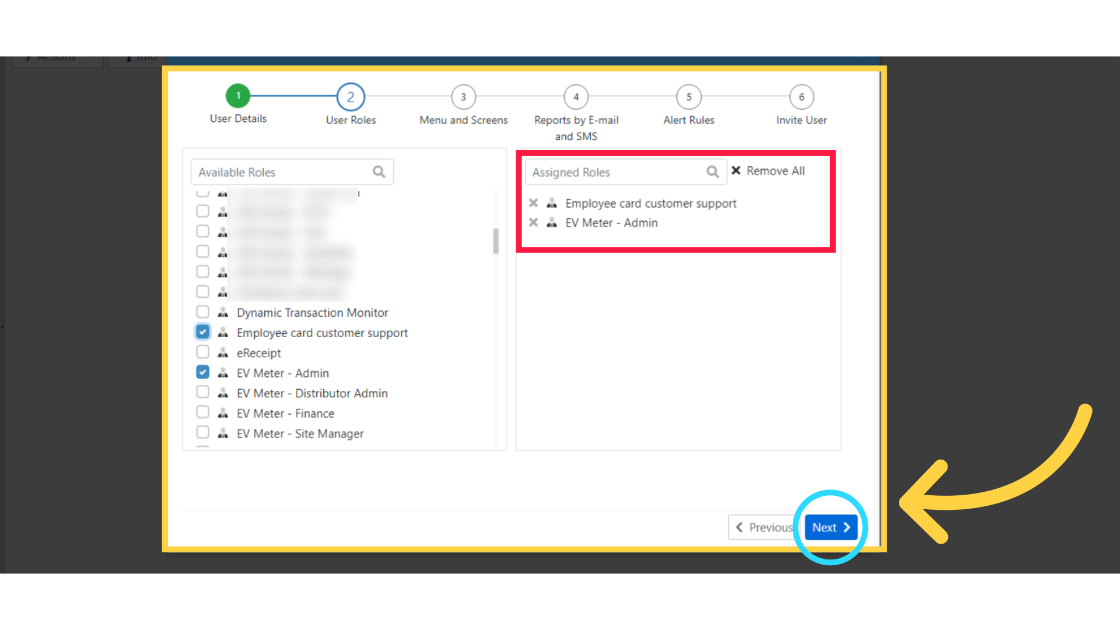1120x630 pixels.
Task: Open step 5 Alert Rules
Action: (x=689, y=97)
